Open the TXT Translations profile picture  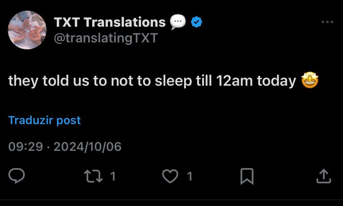(x=27, y=30)
